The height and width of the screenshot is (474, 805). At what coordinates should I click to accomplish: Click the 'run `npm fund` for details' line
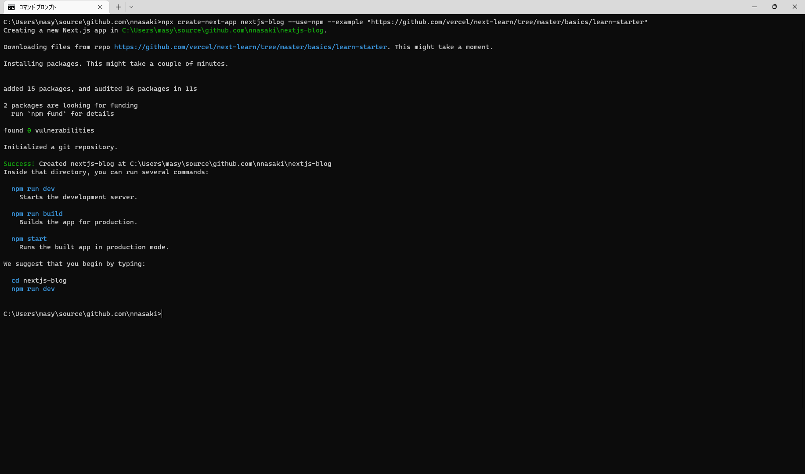click(x=63, y=114)
